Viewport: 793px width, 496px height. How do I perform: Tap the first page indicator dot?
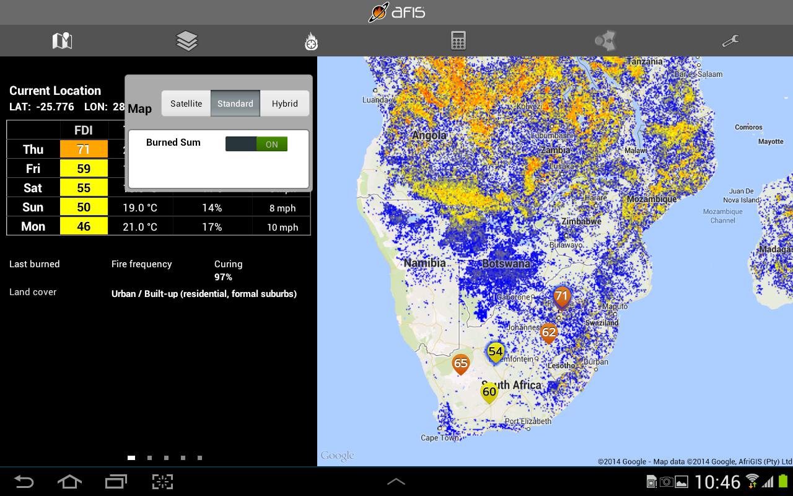point(131,458)
